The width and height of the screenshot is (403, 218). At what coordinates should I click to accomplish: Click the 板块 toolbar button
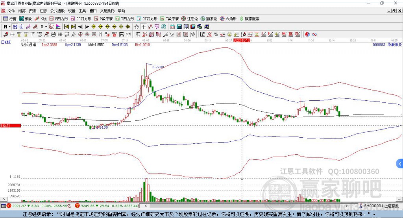25,19
